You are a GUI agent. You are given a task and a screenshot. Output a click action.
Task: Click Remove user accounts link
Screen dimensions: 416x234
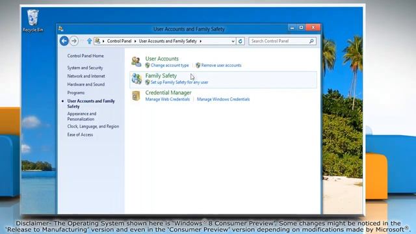point(221,65)
